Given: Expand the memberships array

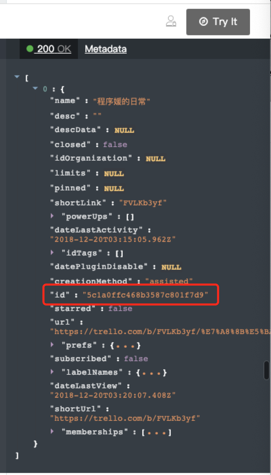Looking at the screenshot, I should click(52, 431).
